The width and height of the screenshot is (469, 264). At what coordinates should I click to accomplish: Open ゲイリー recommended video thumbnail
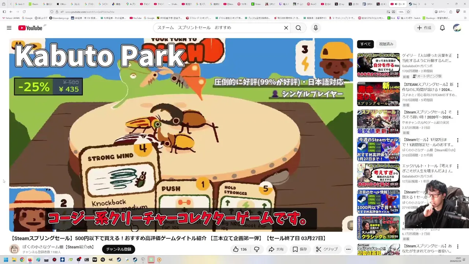pyautogui.click(x=378, y=65)
